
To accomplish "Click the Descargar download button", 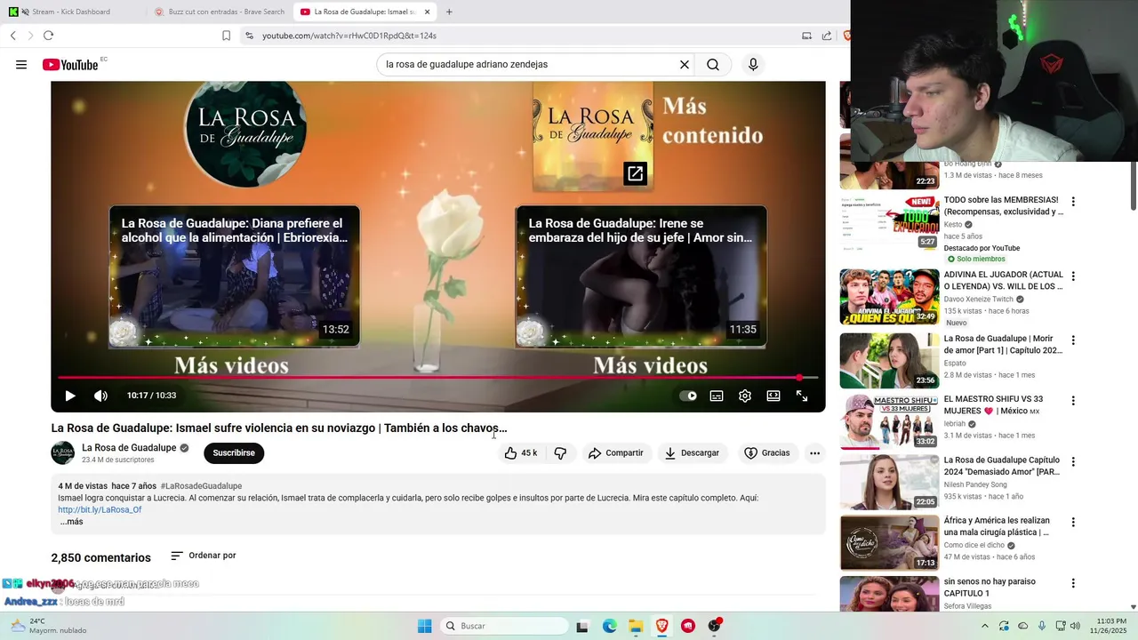I will (x=692, y=453).
